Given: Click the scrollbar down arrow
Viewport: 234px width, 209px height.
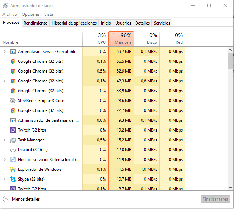Looking at the screenshot, I should (230, 188).
